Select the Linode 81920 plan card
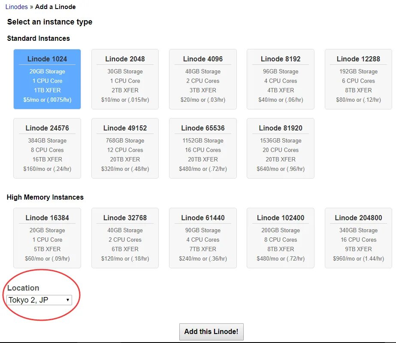396x343 pixels. pos(281,148)
